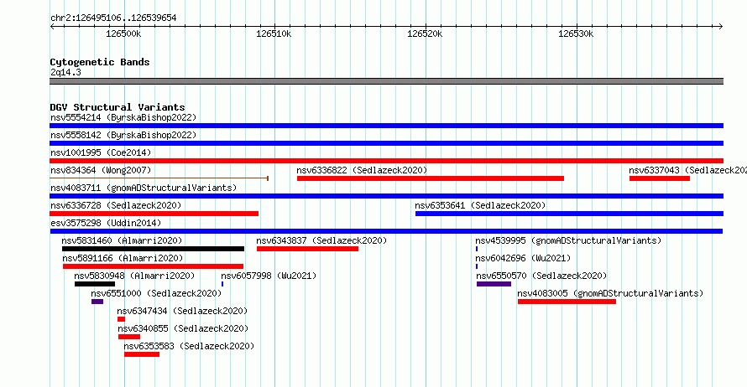Open nsv6336822 (Sedlazeck2020) label
Screen dimensions: 747x387
coord(362,170)
